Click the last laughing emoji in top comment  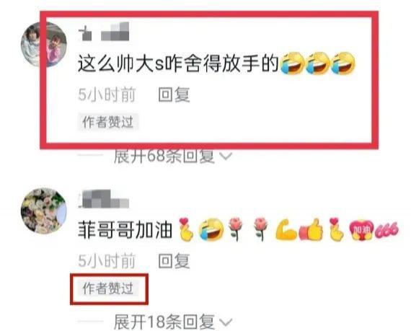[342, 63]
